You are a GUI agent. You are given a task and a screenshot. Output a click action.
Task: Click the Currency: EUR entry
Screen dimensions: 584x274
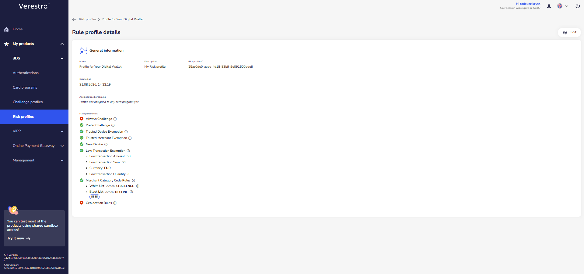click(100, 168)
